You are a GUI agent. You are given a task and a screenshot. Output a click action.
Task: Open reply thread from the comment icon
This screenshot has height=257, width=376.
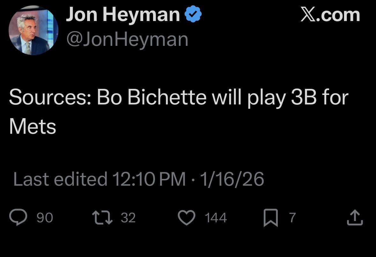19,218
